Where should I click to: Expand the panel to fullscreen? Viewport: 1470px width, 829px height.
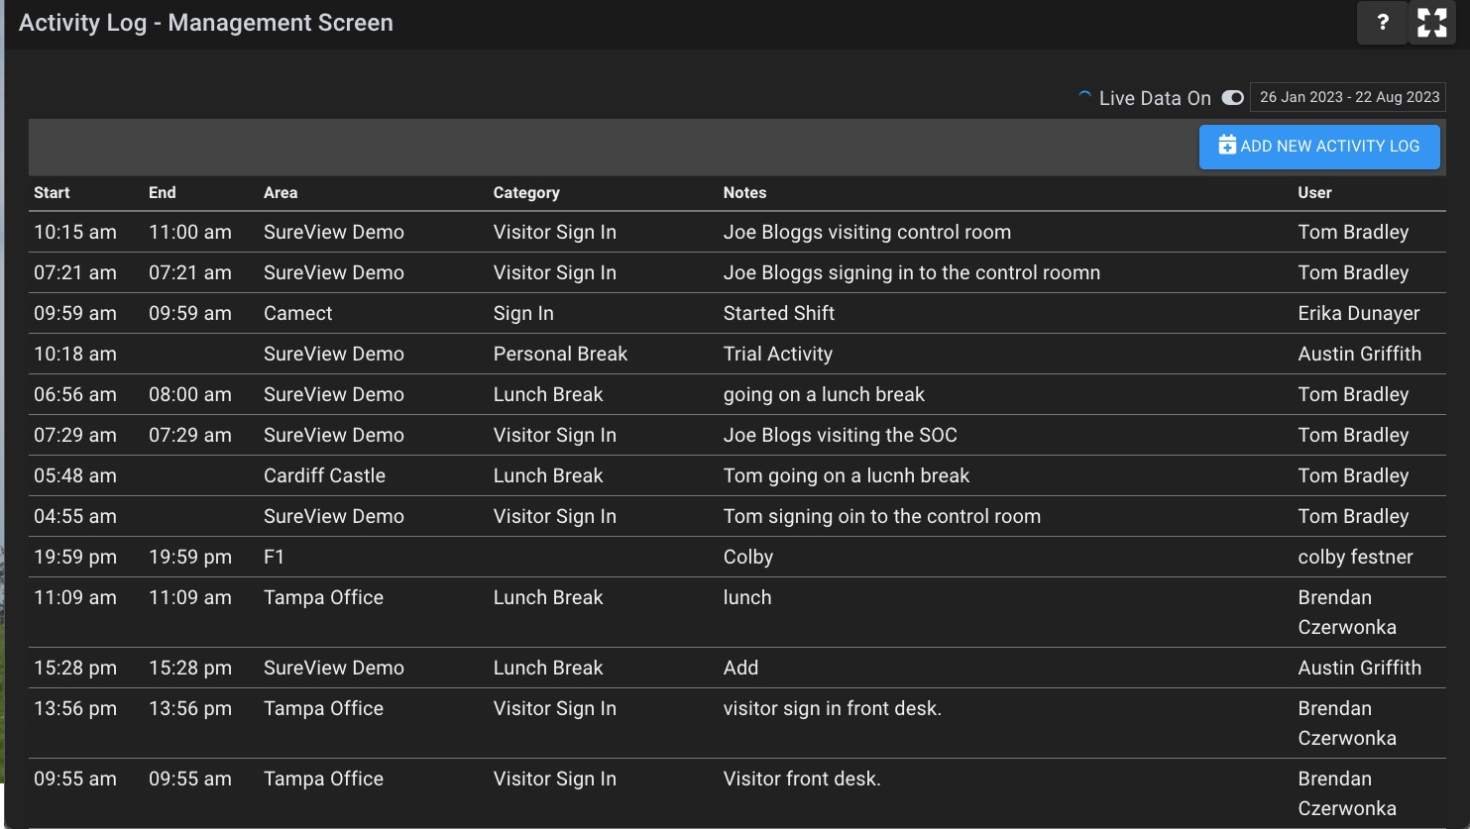click(1432, 23)
